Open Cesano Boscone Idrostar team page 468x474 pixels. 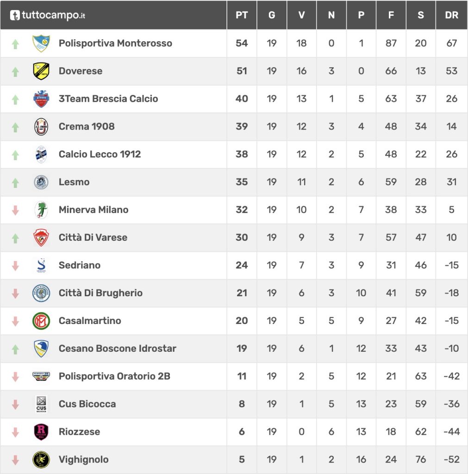coord(117,349)
